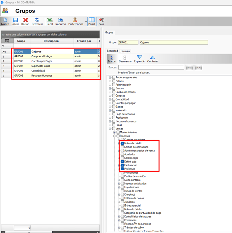Check the Control cajas checkbox
Screen dimensions: 232x233
122,158
